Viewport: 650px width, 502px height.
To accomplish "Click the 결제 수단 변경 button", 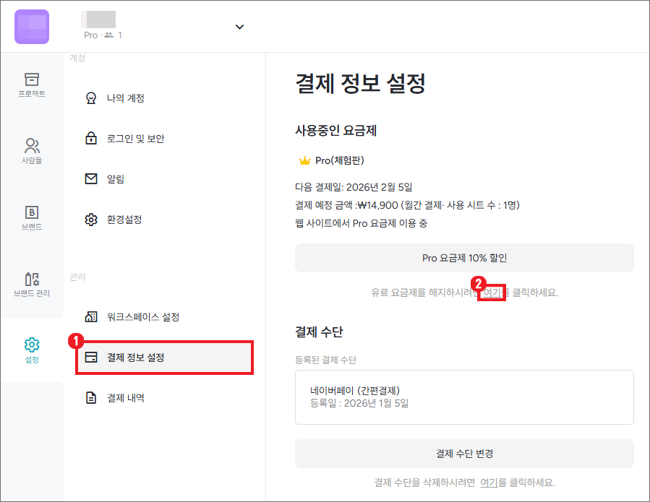I will click(x=464, y=454).
